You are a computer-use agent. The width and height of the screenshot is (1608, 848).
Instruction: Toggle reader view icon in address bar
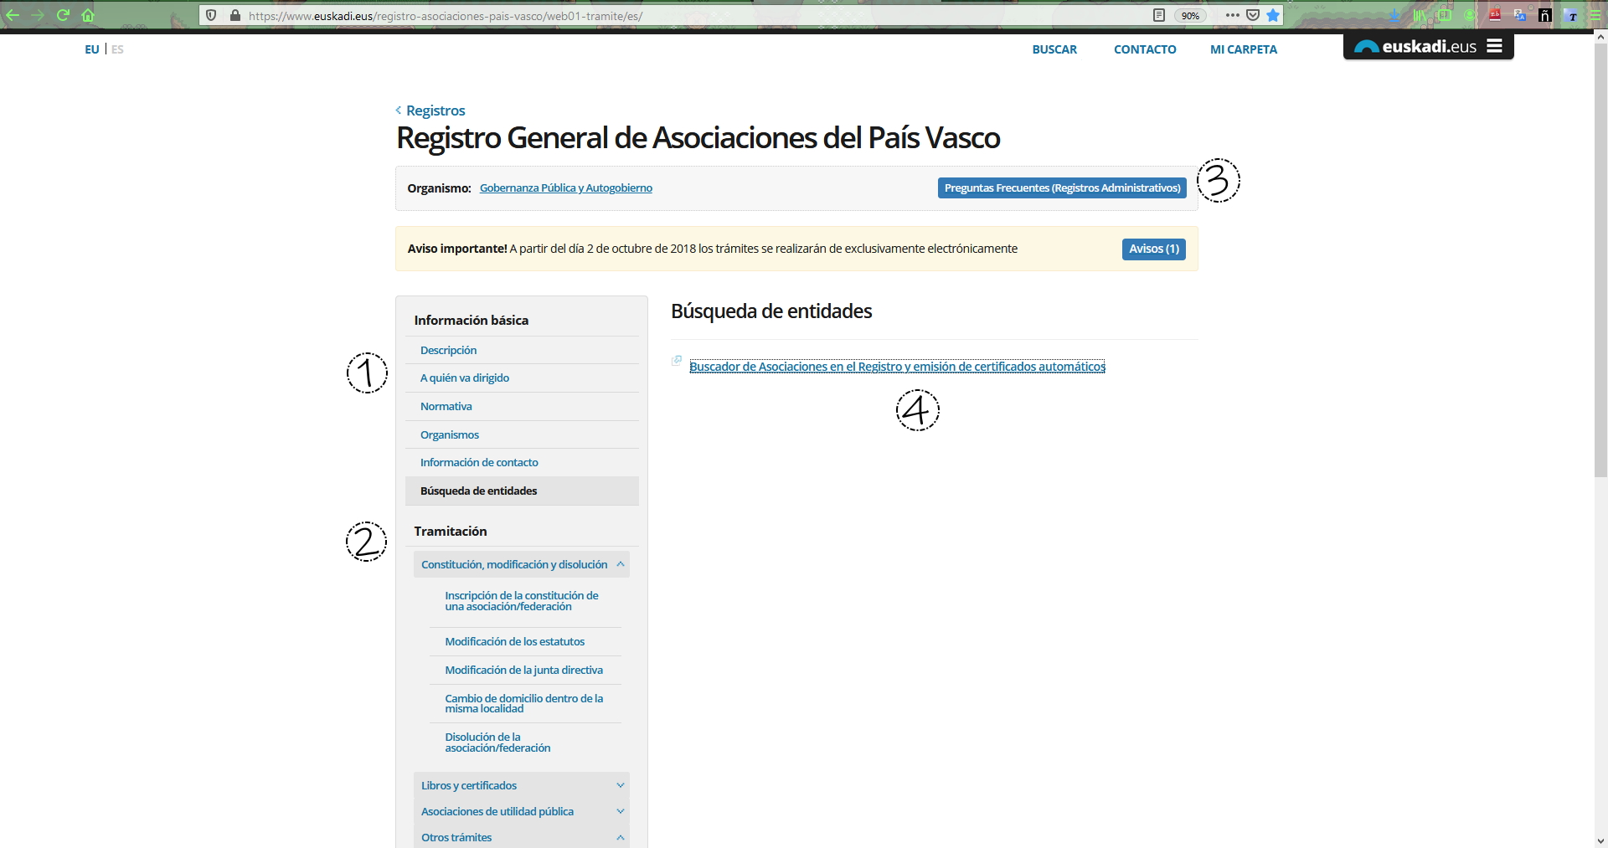(1159, 15)
